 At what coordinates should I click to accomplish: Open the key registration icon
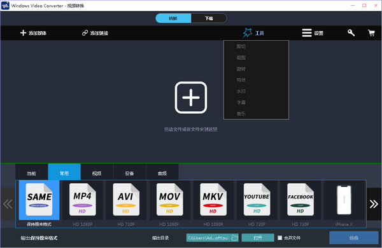click(x=351, y=33)
